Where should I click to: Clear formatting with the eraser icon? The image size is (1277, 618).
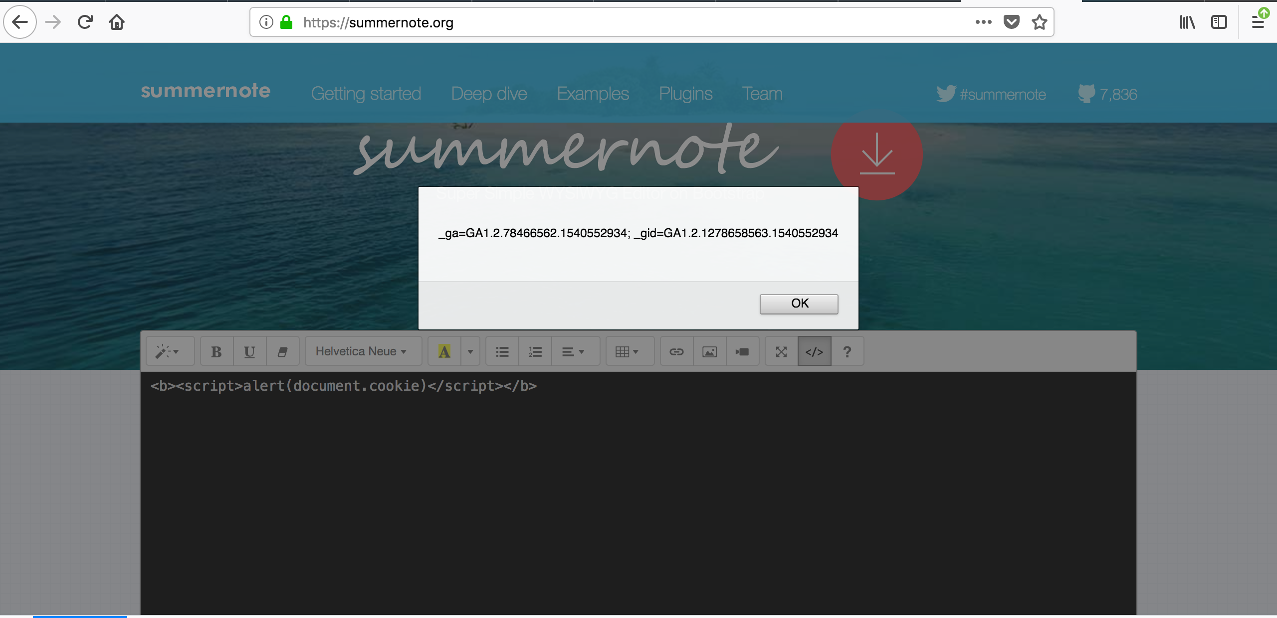[x=282, y=351]
